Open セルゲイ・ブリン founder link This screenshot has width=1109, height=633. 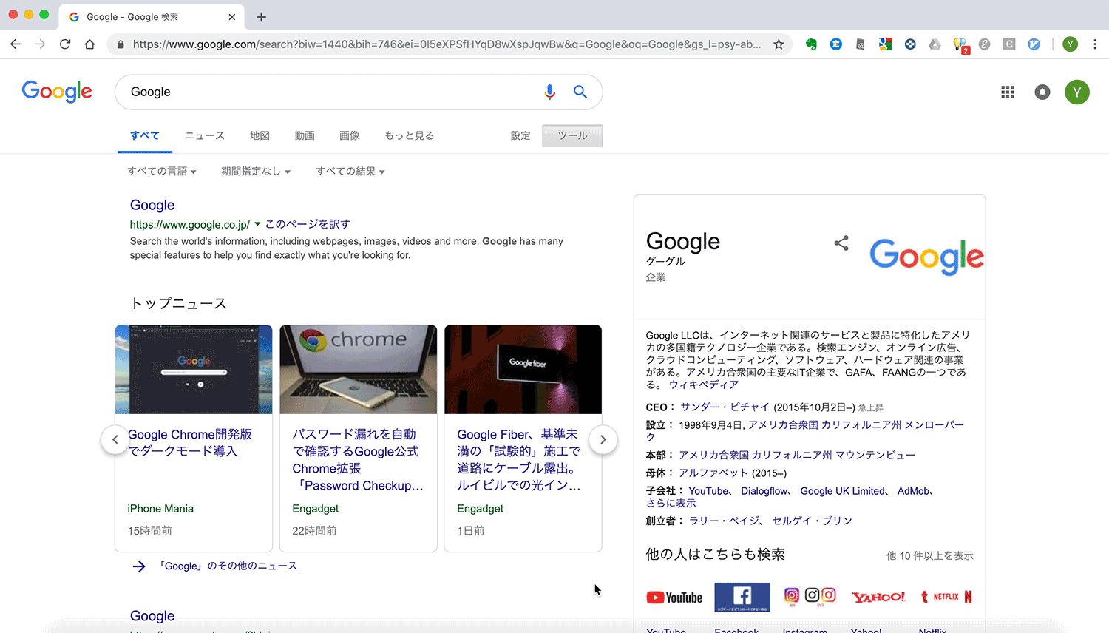(x=812, y=521)
